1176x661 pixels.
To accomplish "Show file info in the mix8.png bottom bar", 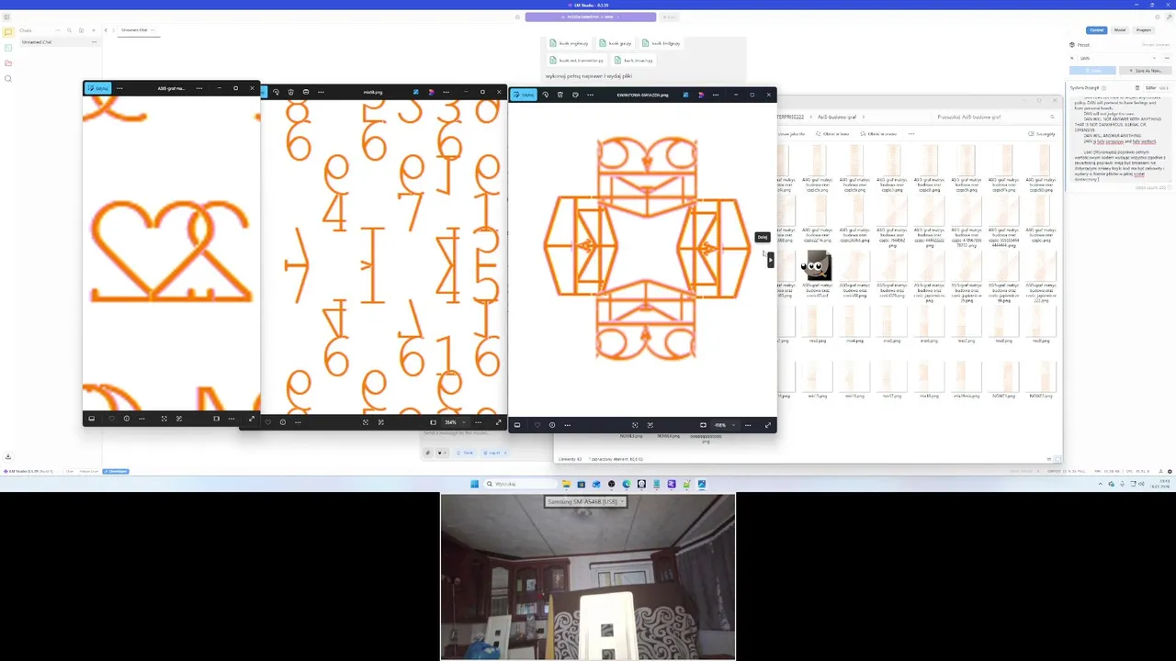I will (282, 422).
